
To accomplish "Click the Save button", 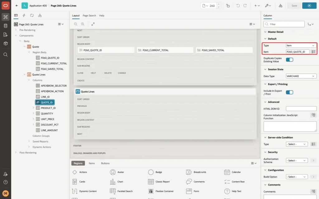I will click(294, 6).
